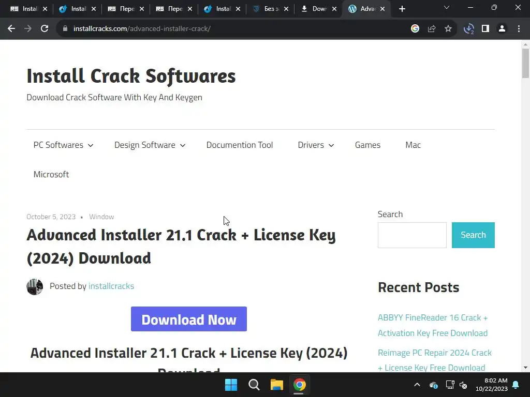
Task: Close the 'Dowr' tab
Action: 334,9
